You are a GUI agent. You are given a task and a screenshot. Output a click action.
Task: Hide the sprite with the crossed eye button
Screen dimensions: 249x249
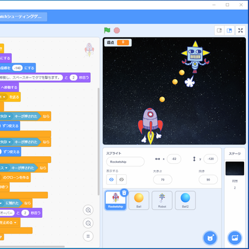point(121,179)
